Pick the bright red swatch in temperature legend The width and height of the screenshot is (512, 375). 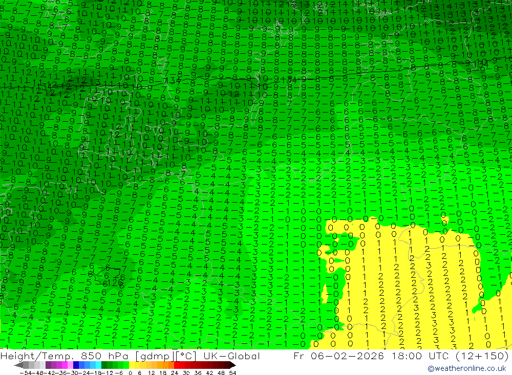(177, 365)
